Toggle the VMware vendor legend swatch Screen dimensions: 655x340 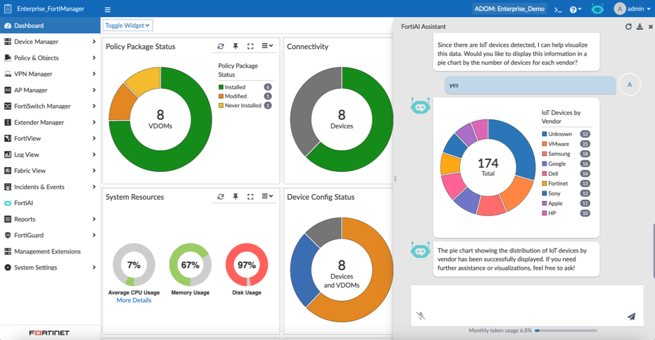(544, 144)
